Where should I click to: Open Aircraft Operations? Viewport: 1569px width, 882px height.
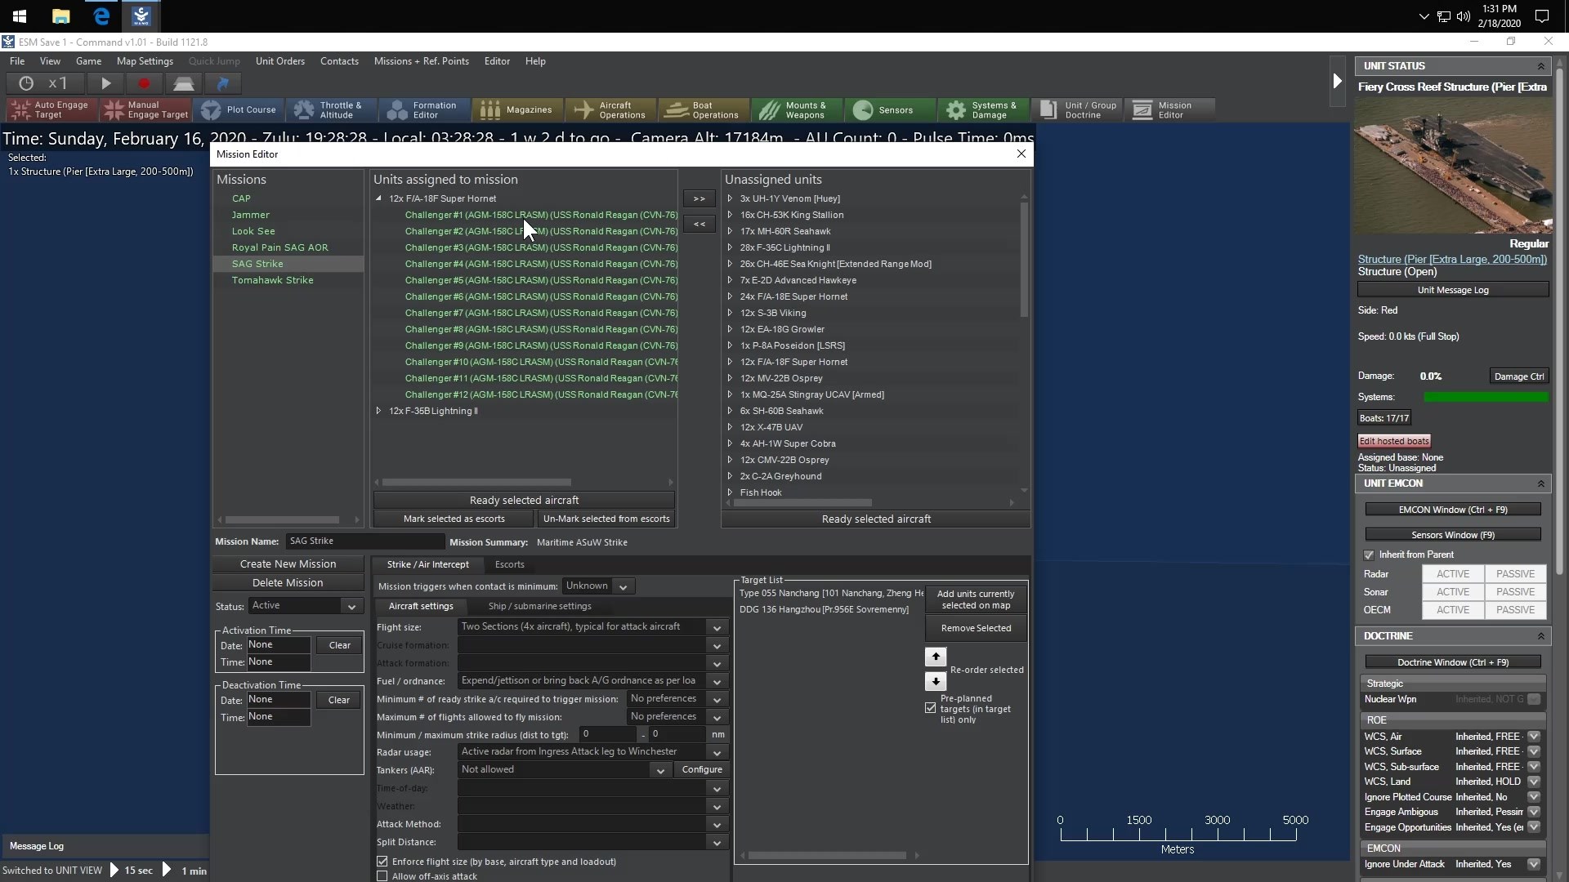(611, 109)
